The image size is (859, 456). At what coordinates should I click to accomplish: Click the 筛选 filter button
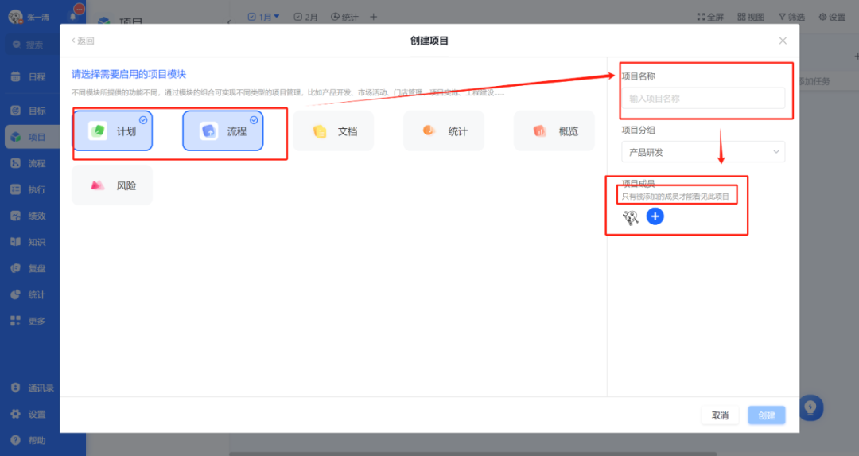click(791, 17)
